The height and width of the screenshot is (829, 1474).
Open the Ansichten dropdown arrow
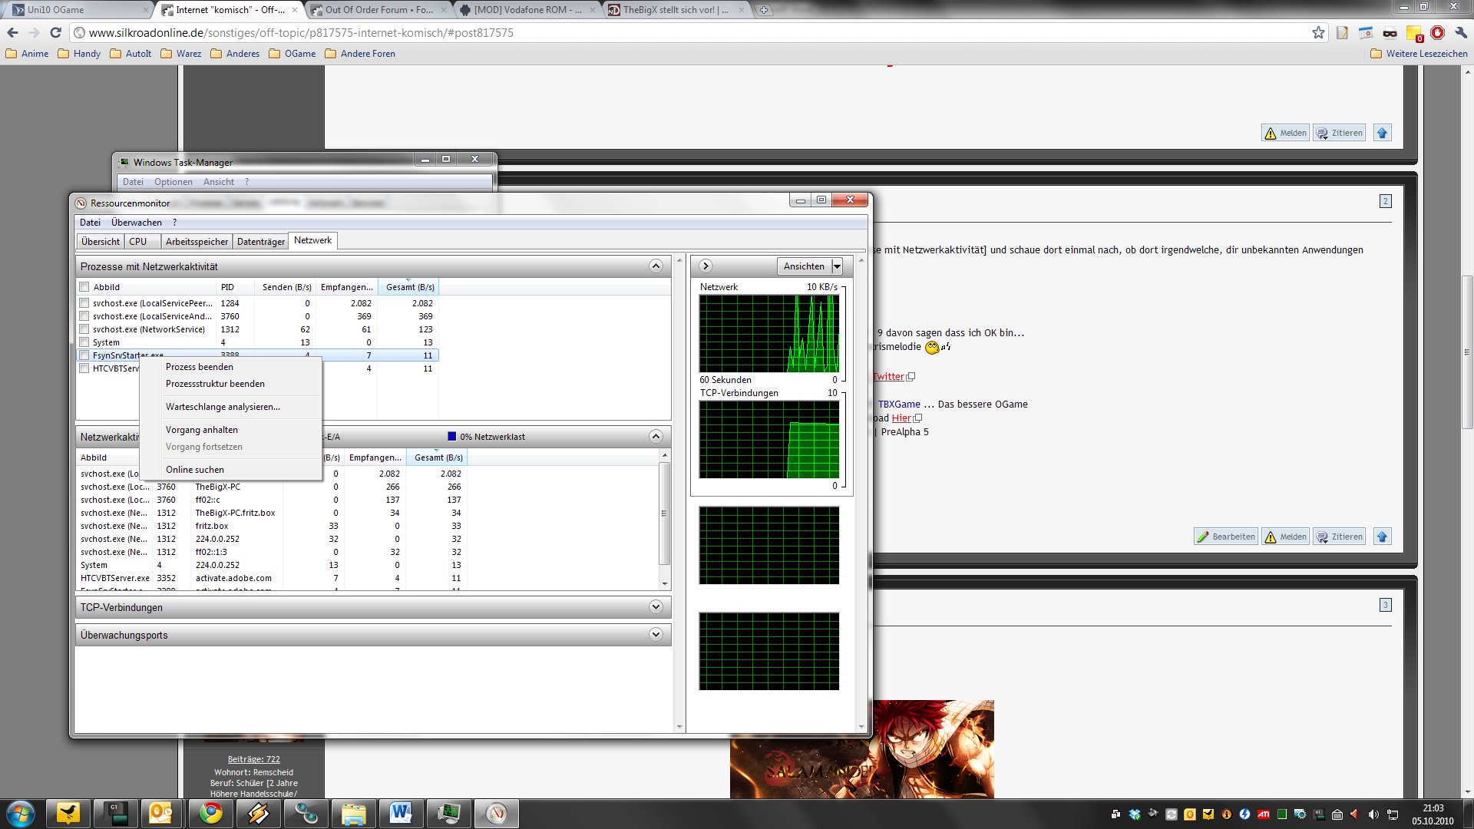(837, 266)
